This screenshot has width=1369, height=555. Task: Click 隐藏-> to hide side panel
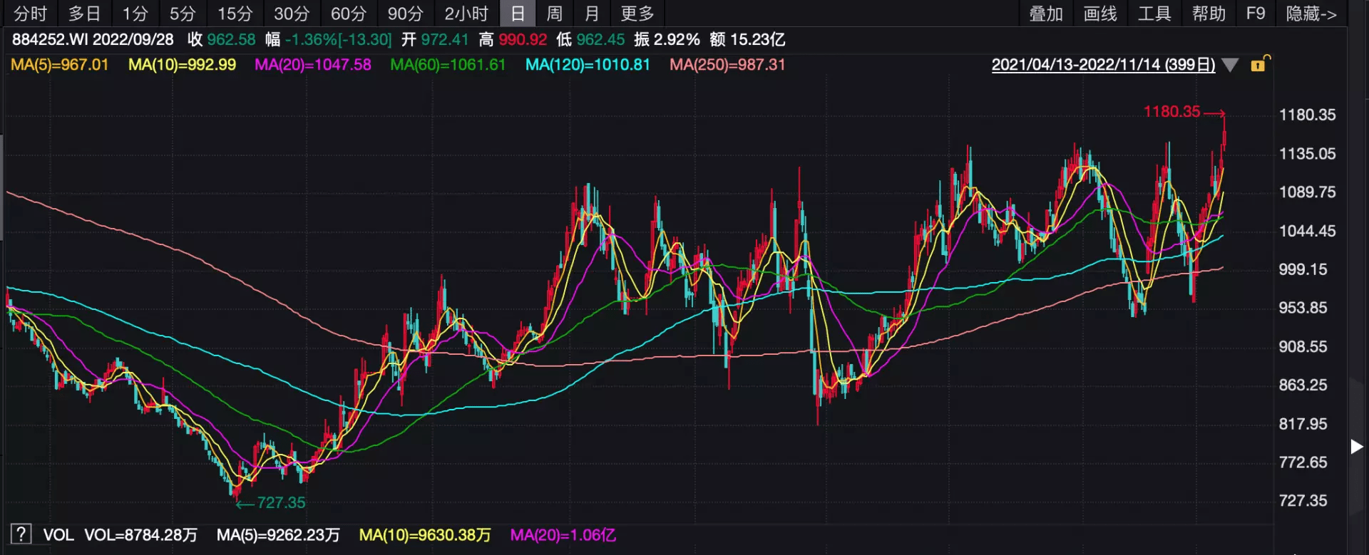[x=1311, y=14]
